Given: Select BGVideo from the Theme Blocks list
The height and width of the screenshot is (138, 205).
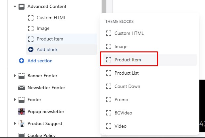Looking at the screenshot, I should (x=123, y=113).
